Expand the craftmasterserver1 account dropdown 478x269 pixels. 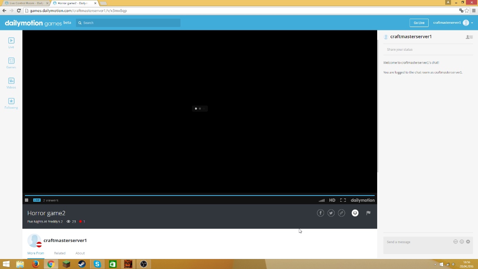[x=472, y=23]
